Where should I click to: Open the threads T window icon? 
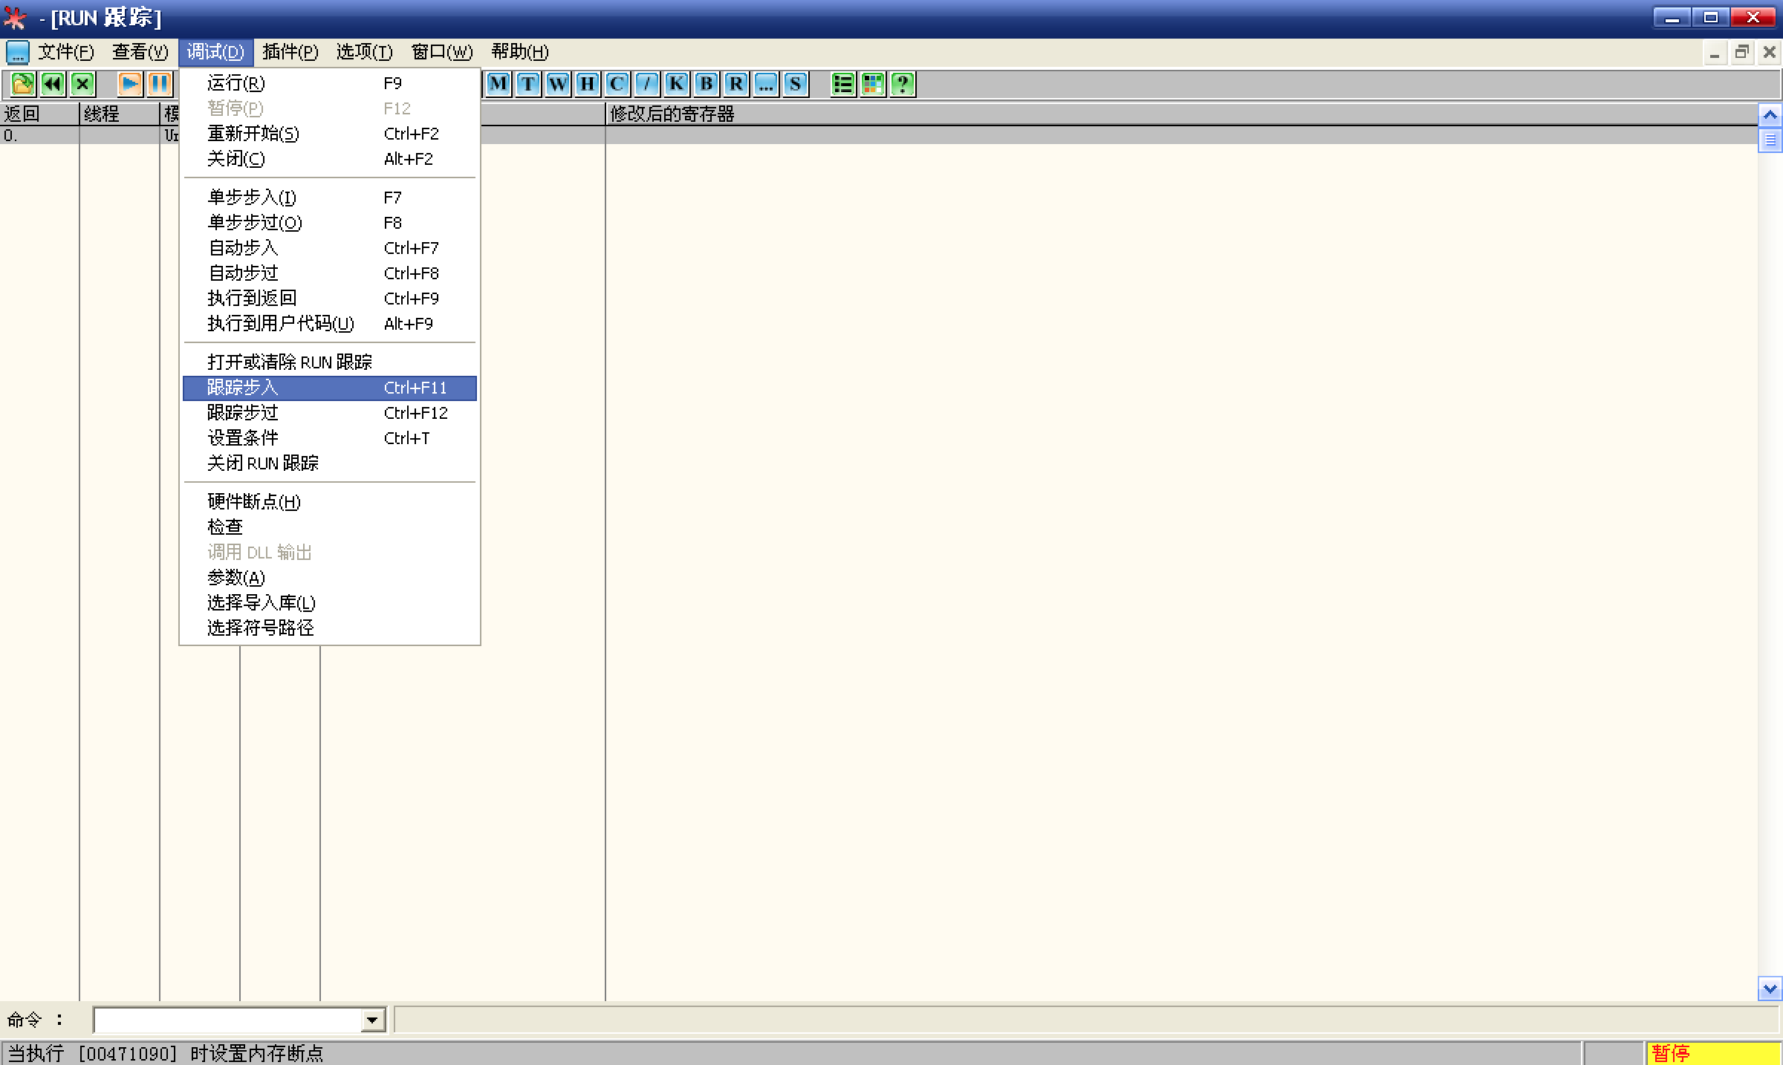[528, 84]
